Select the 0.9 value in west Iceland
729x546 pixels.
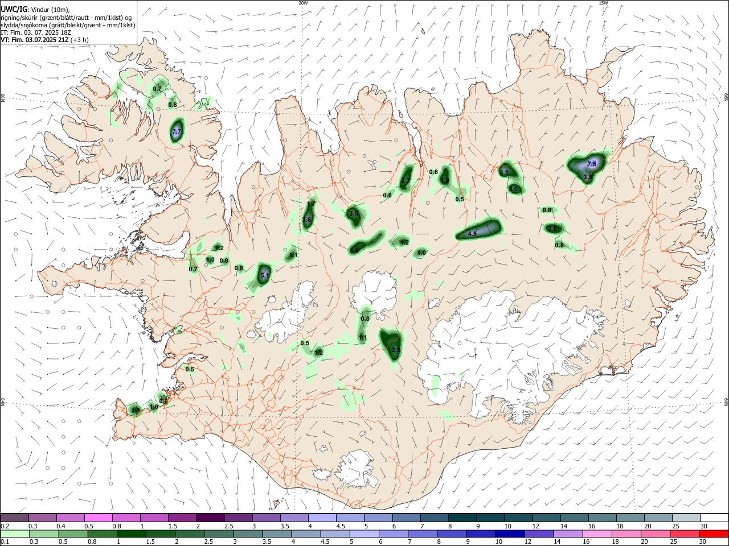(x=224, y=261)
